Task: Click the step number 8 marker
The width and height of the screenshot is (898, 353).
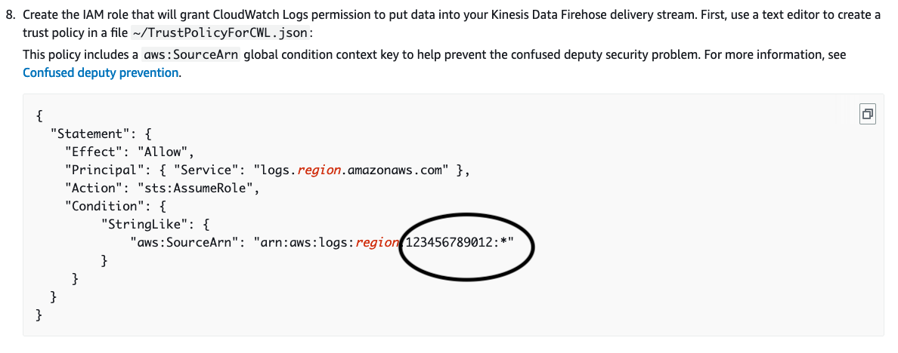Action: click(11, 15)
